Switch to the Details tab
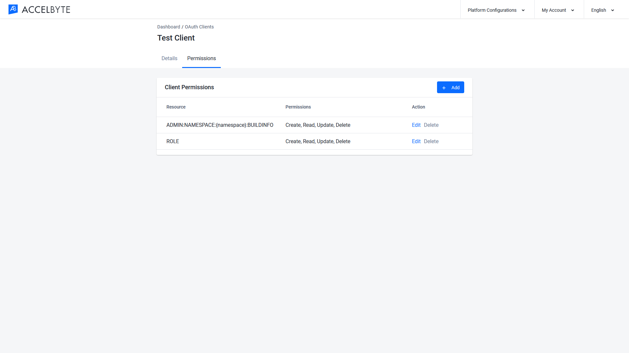This screenshot has width=629, height=353. coord(169,59)
